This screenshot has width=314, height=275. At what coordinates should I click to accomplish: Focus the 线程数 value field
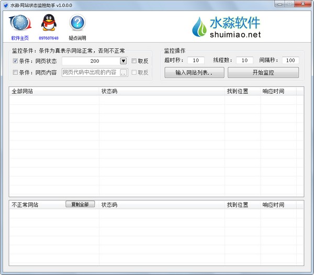pyautogui.click(x=244, y=60)
